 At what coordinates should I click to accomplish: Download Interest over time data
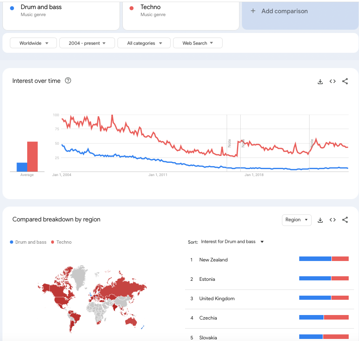coord(320,82)
